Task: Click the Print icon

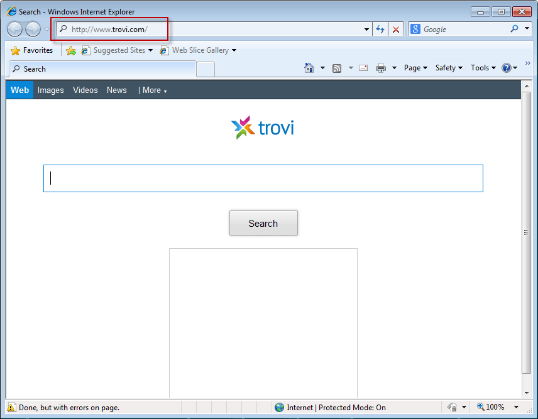Action: [381, 68]
